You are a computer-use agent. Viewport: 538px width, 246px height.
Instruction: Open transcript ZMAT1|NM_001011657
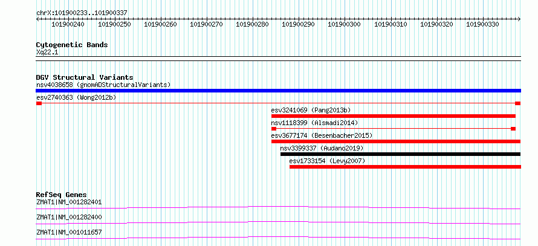(69, 232)
